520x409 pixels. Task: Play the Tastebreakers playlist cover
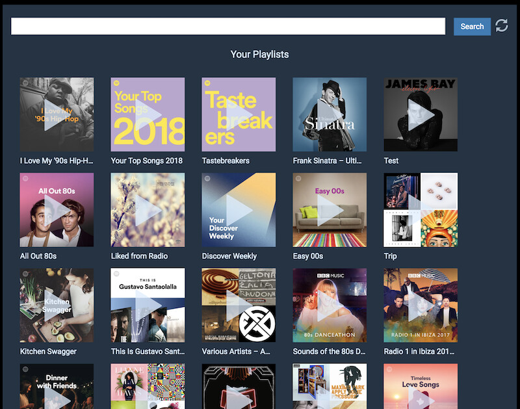[x=239, y=114]
